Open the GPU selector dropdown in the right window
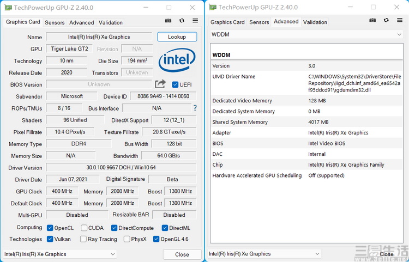Screen dimensions: 409x262 (x=264, y=253)
